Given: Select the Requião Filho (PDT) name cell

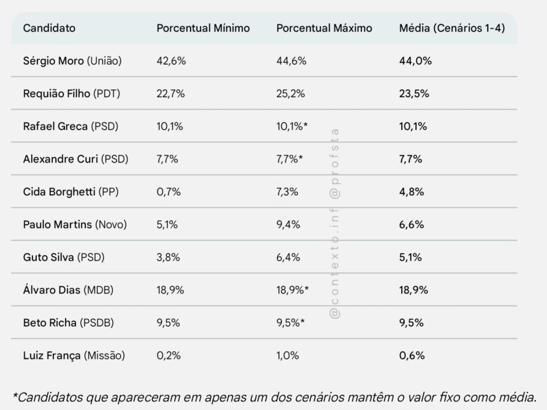Looking at the screenshot, I should click(72, 94).
